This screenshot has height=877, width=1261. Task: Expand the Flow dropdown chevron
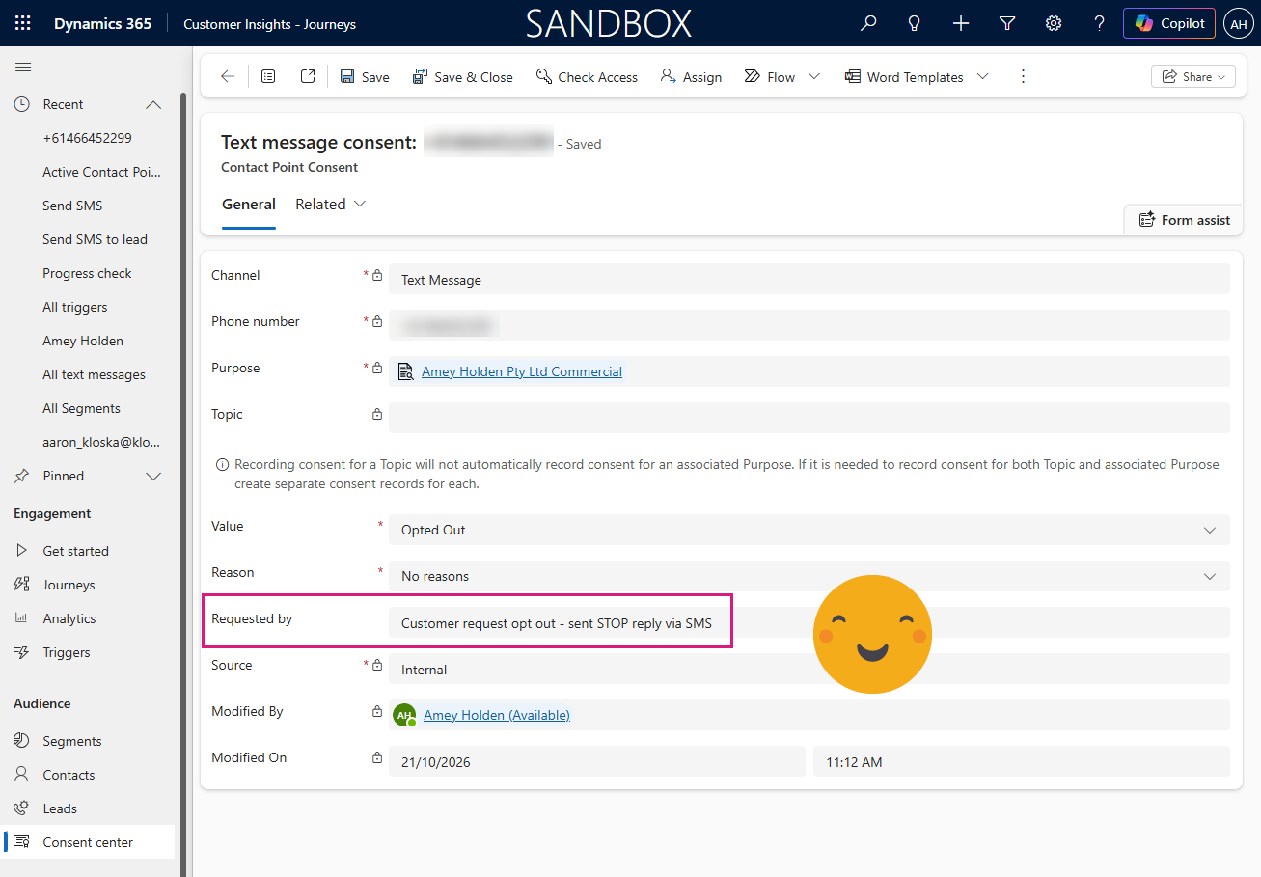[813, 77]
